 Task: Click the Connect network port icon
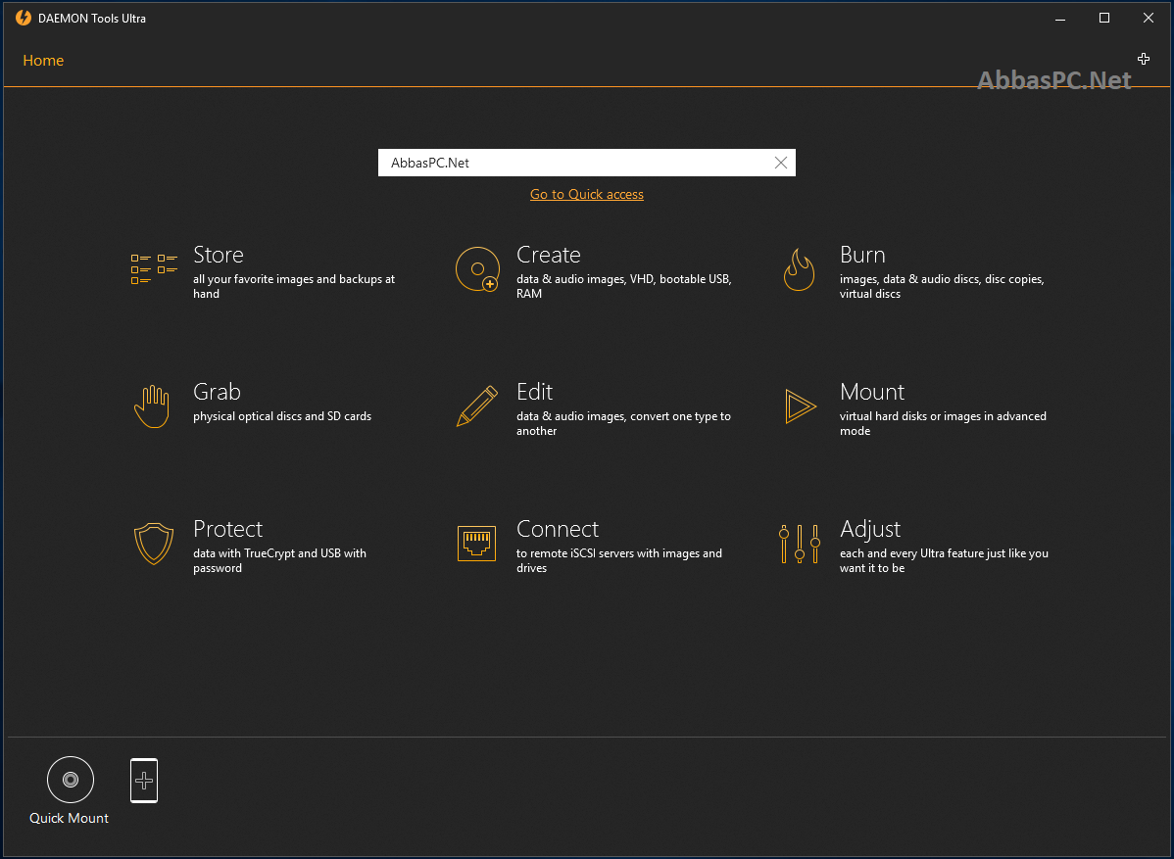477,544
